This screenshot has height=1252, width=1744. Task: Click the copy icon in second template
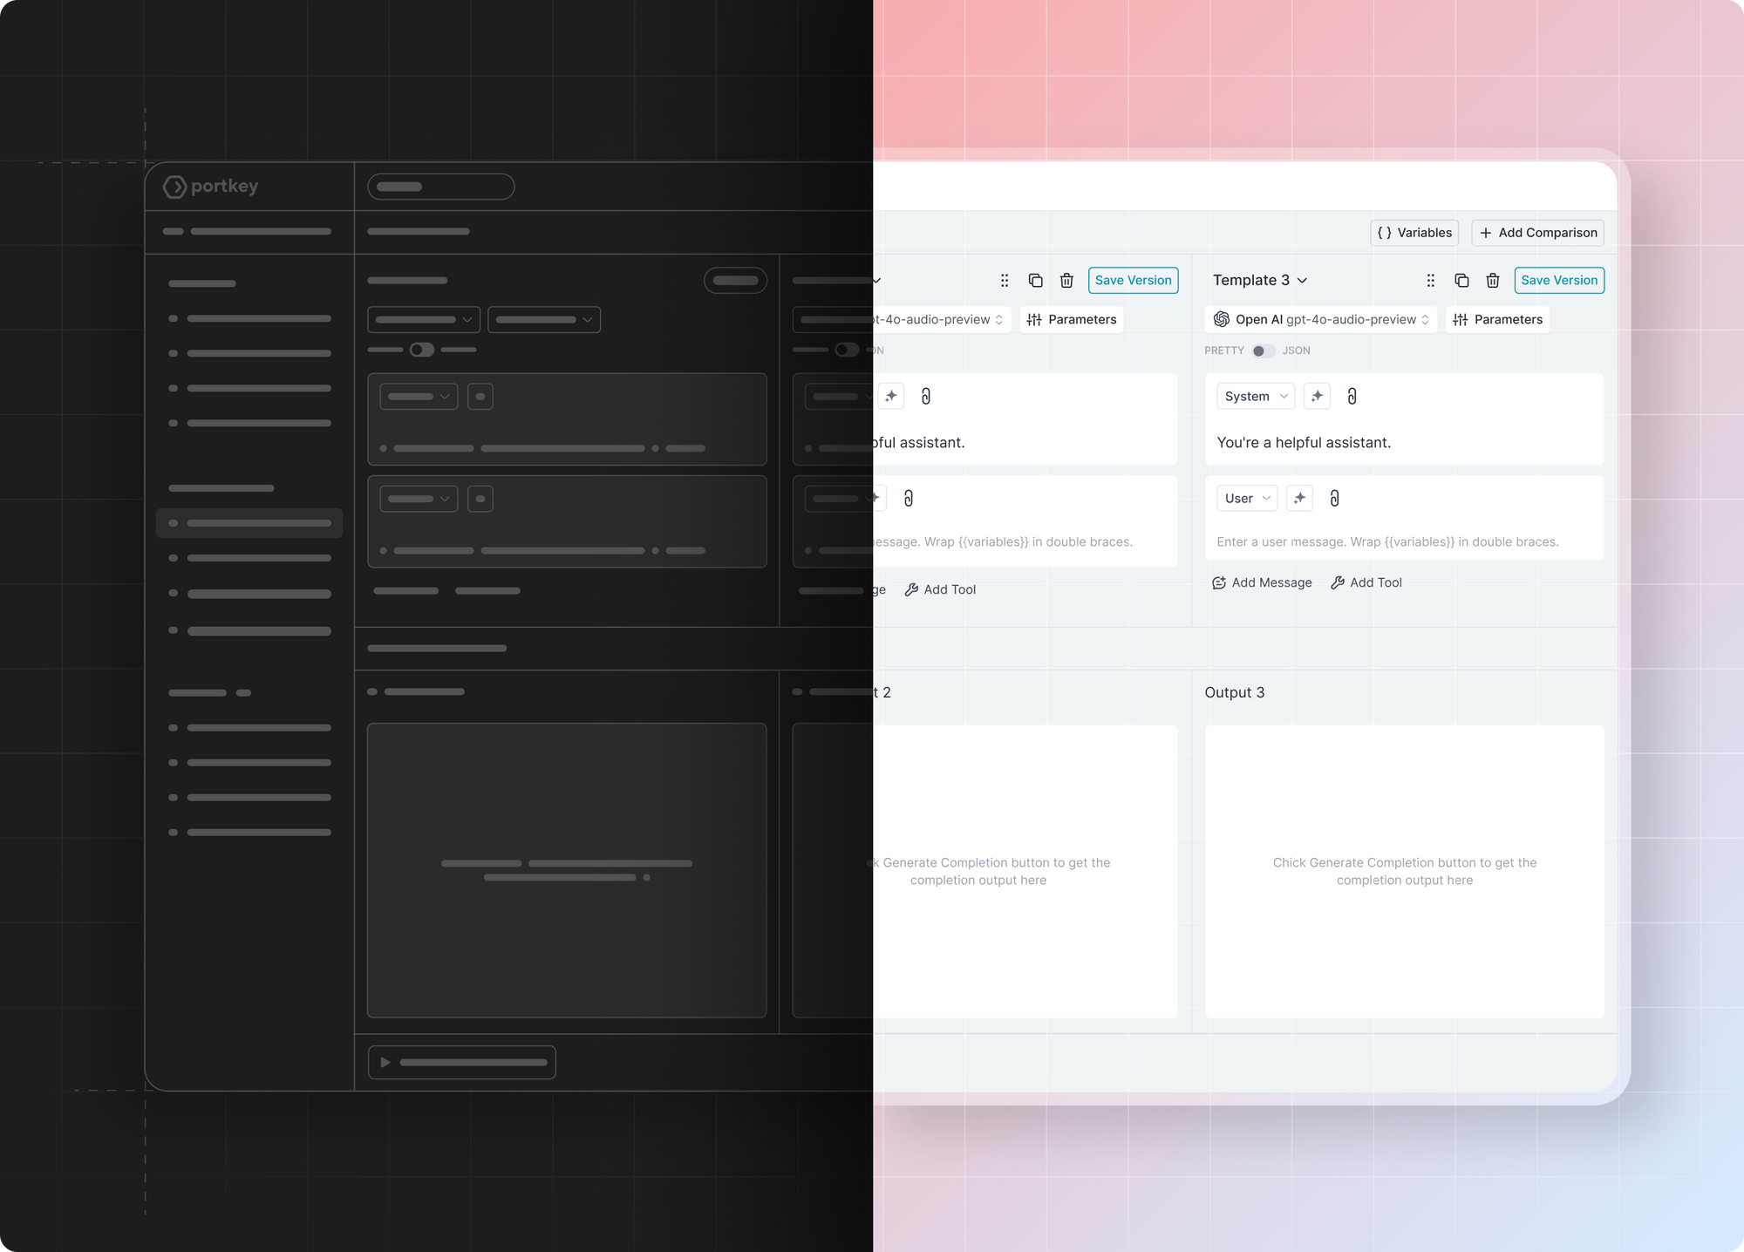click(1035, 280)
